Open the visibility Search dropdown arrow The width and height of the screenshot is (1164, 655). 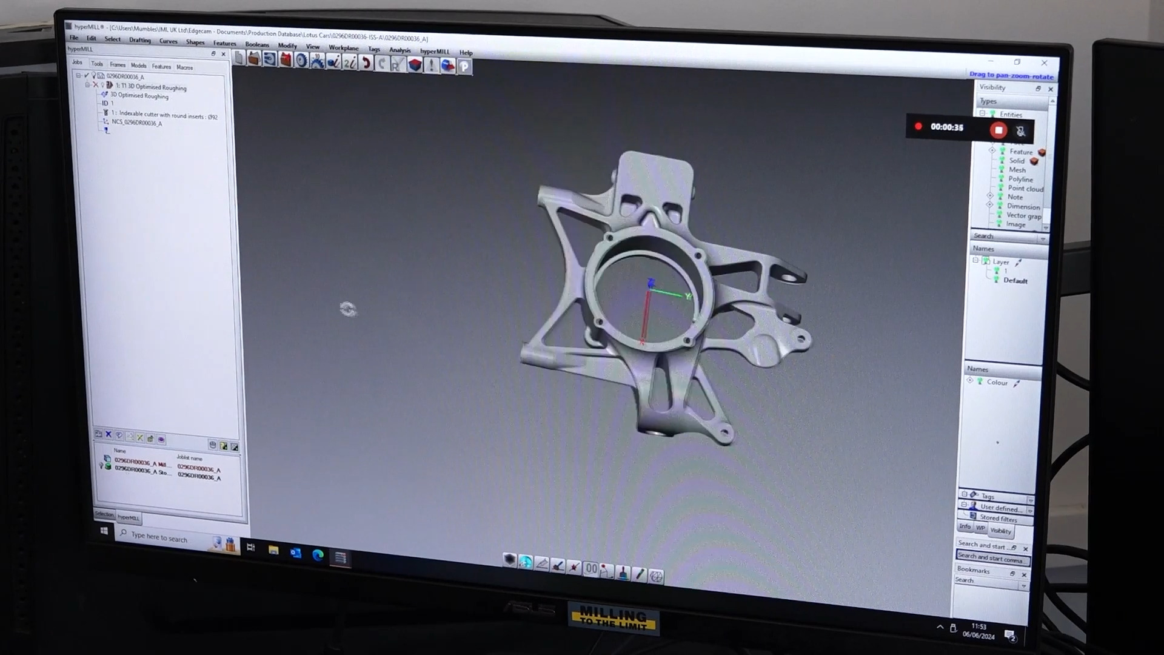click(x=1043, y=238)
